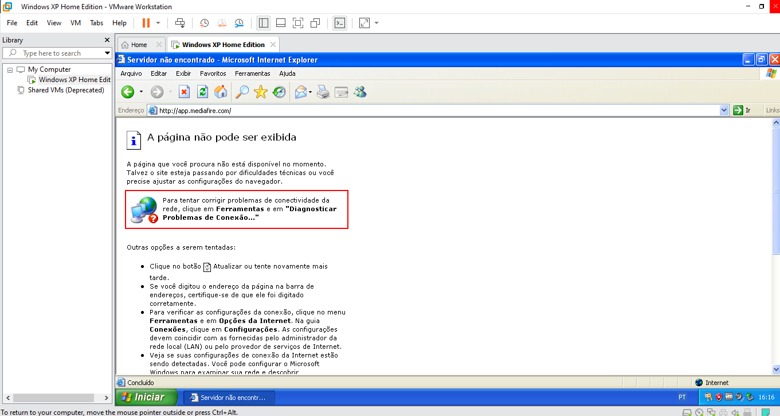Click the volume speaker icon in XP tray
Screen dimensions: 780x416
(x=739, y=397)
